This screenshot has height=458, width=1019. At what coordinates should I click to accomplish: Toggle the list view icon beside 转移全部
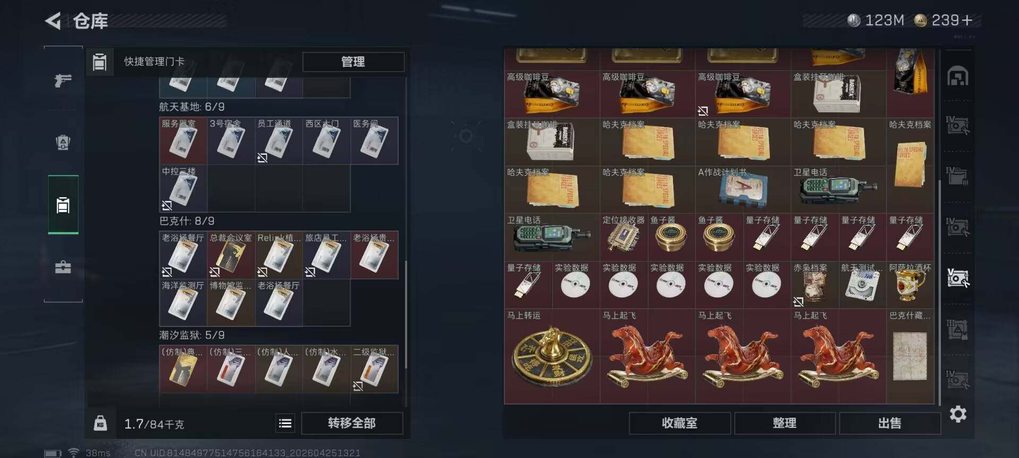click(x=285, y=423)
